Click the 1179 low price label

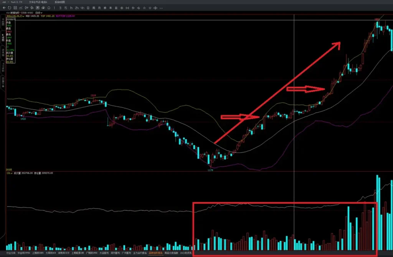[210, 170]
